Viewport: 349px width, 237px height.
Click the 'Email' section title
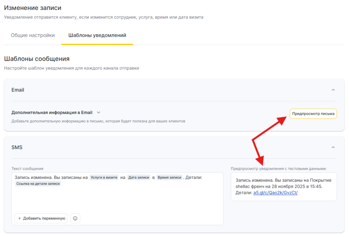pos(18,90)
